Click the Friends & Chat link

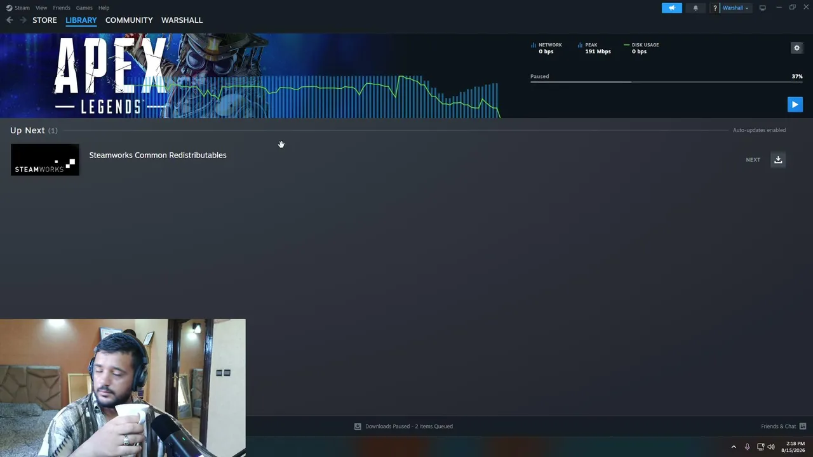coord(778,426)
